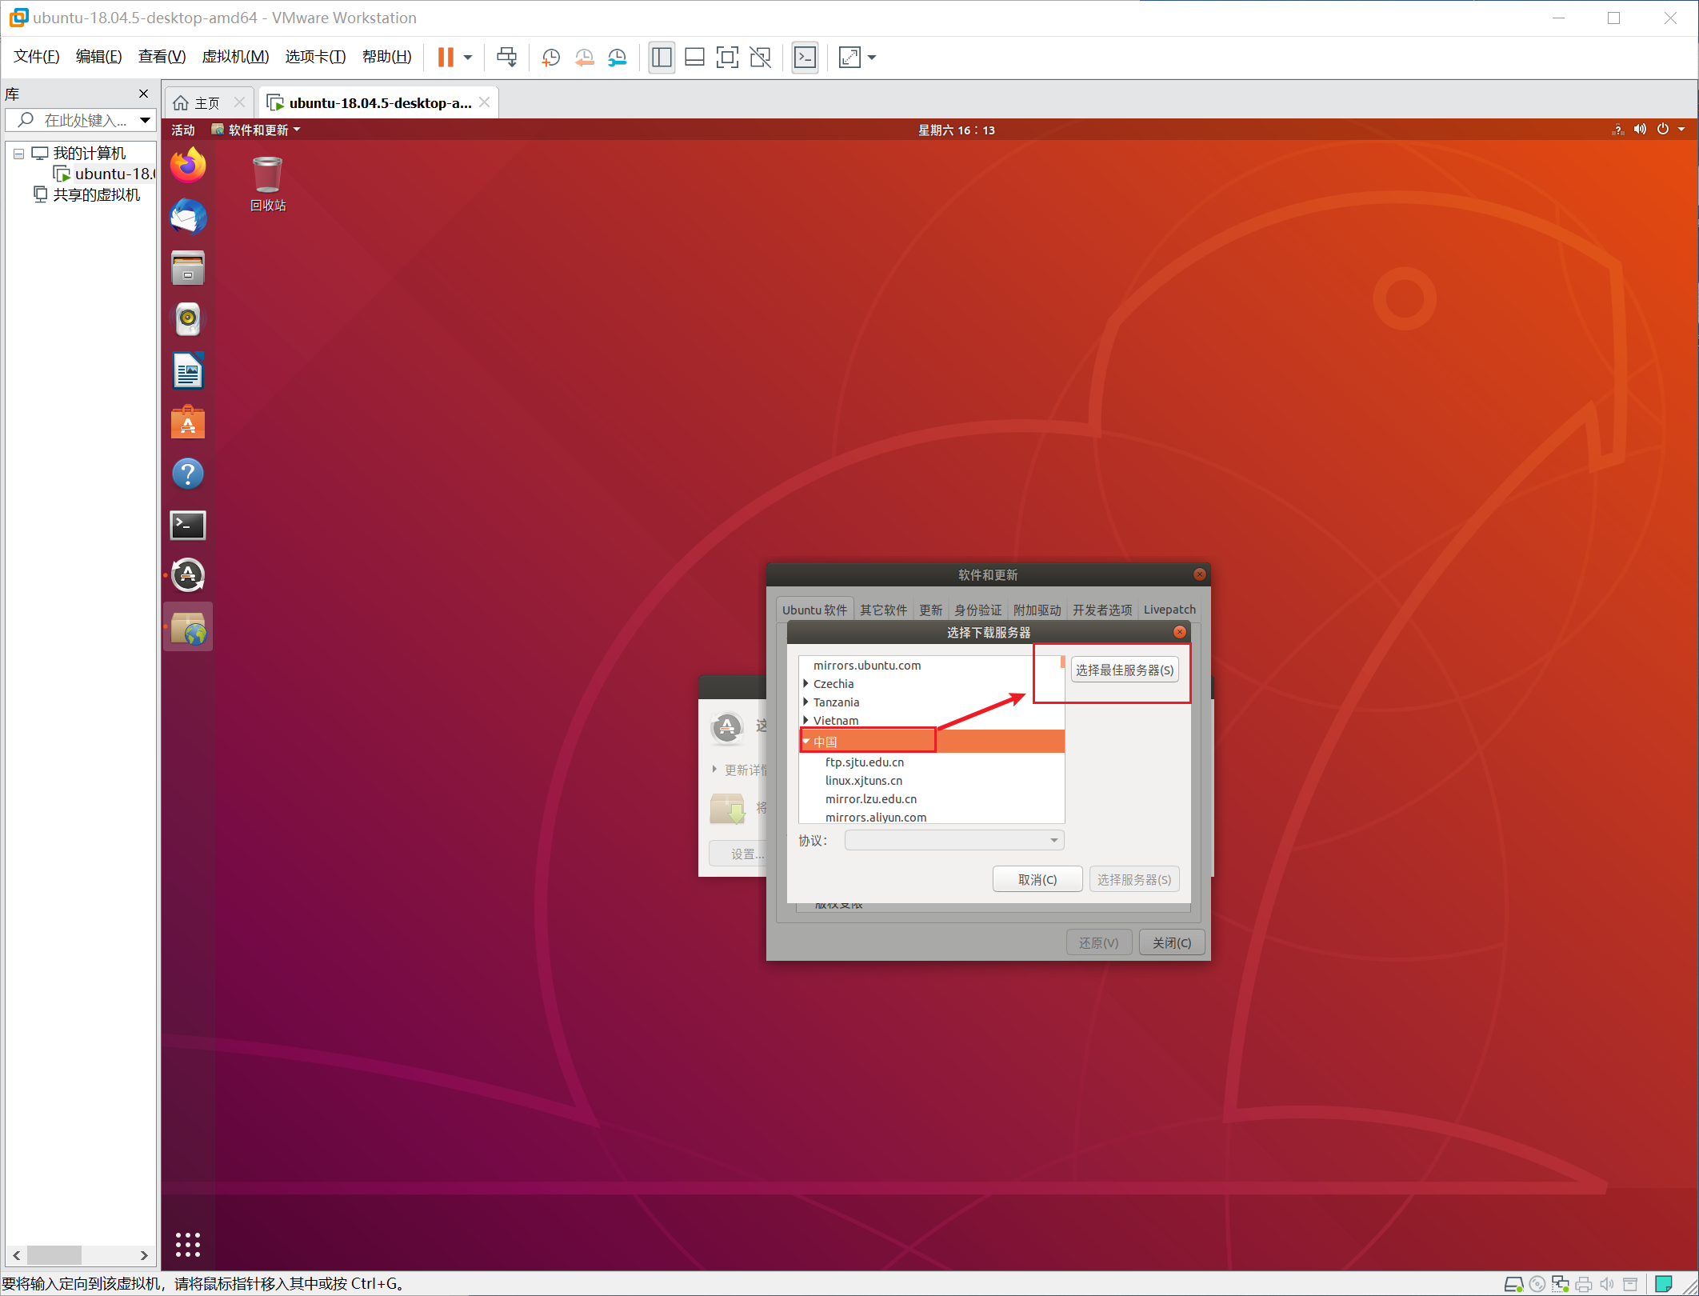
Task: Revert to snapshot toolbar icon
Action: pyautogui.click(x=584, y=57)
